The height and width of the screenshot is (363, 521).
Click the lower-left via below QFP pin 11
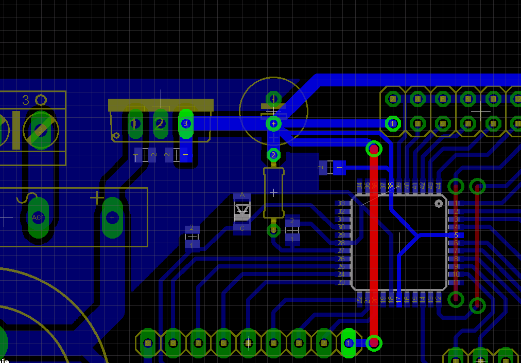pos(456,299)
